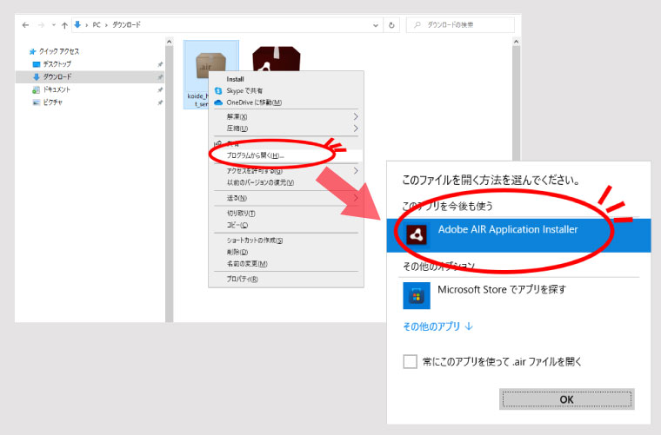661x435 pixels.
Task: Open the address bar history dropdown
Action: tap(376, 25)
